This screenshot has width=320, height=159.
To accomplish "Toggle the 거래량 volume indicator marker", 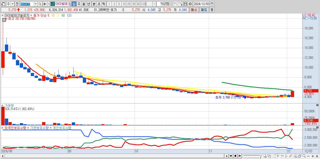I will [x=3, y=105].
